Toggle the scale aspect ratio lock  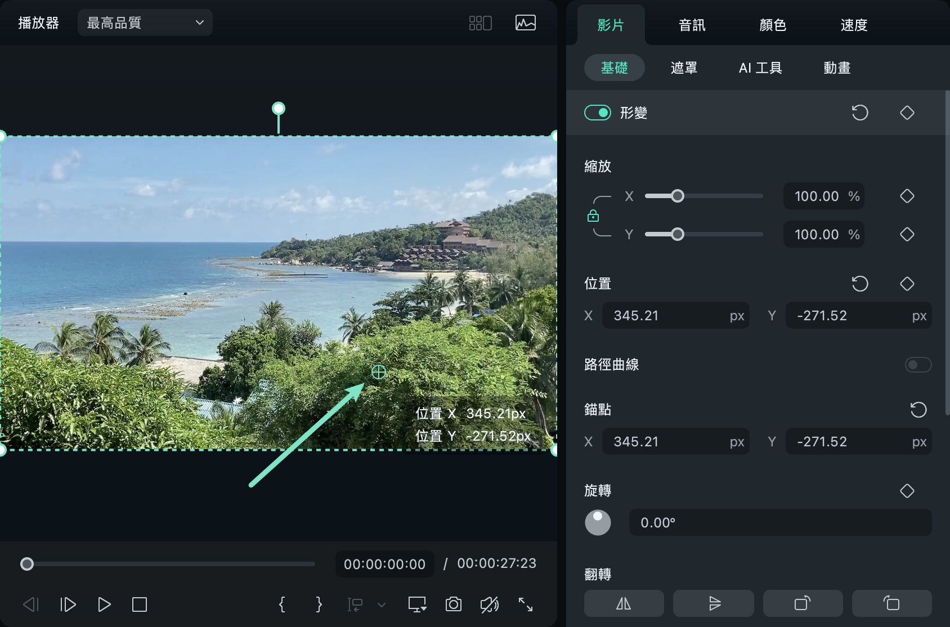[x=593, y=216]
